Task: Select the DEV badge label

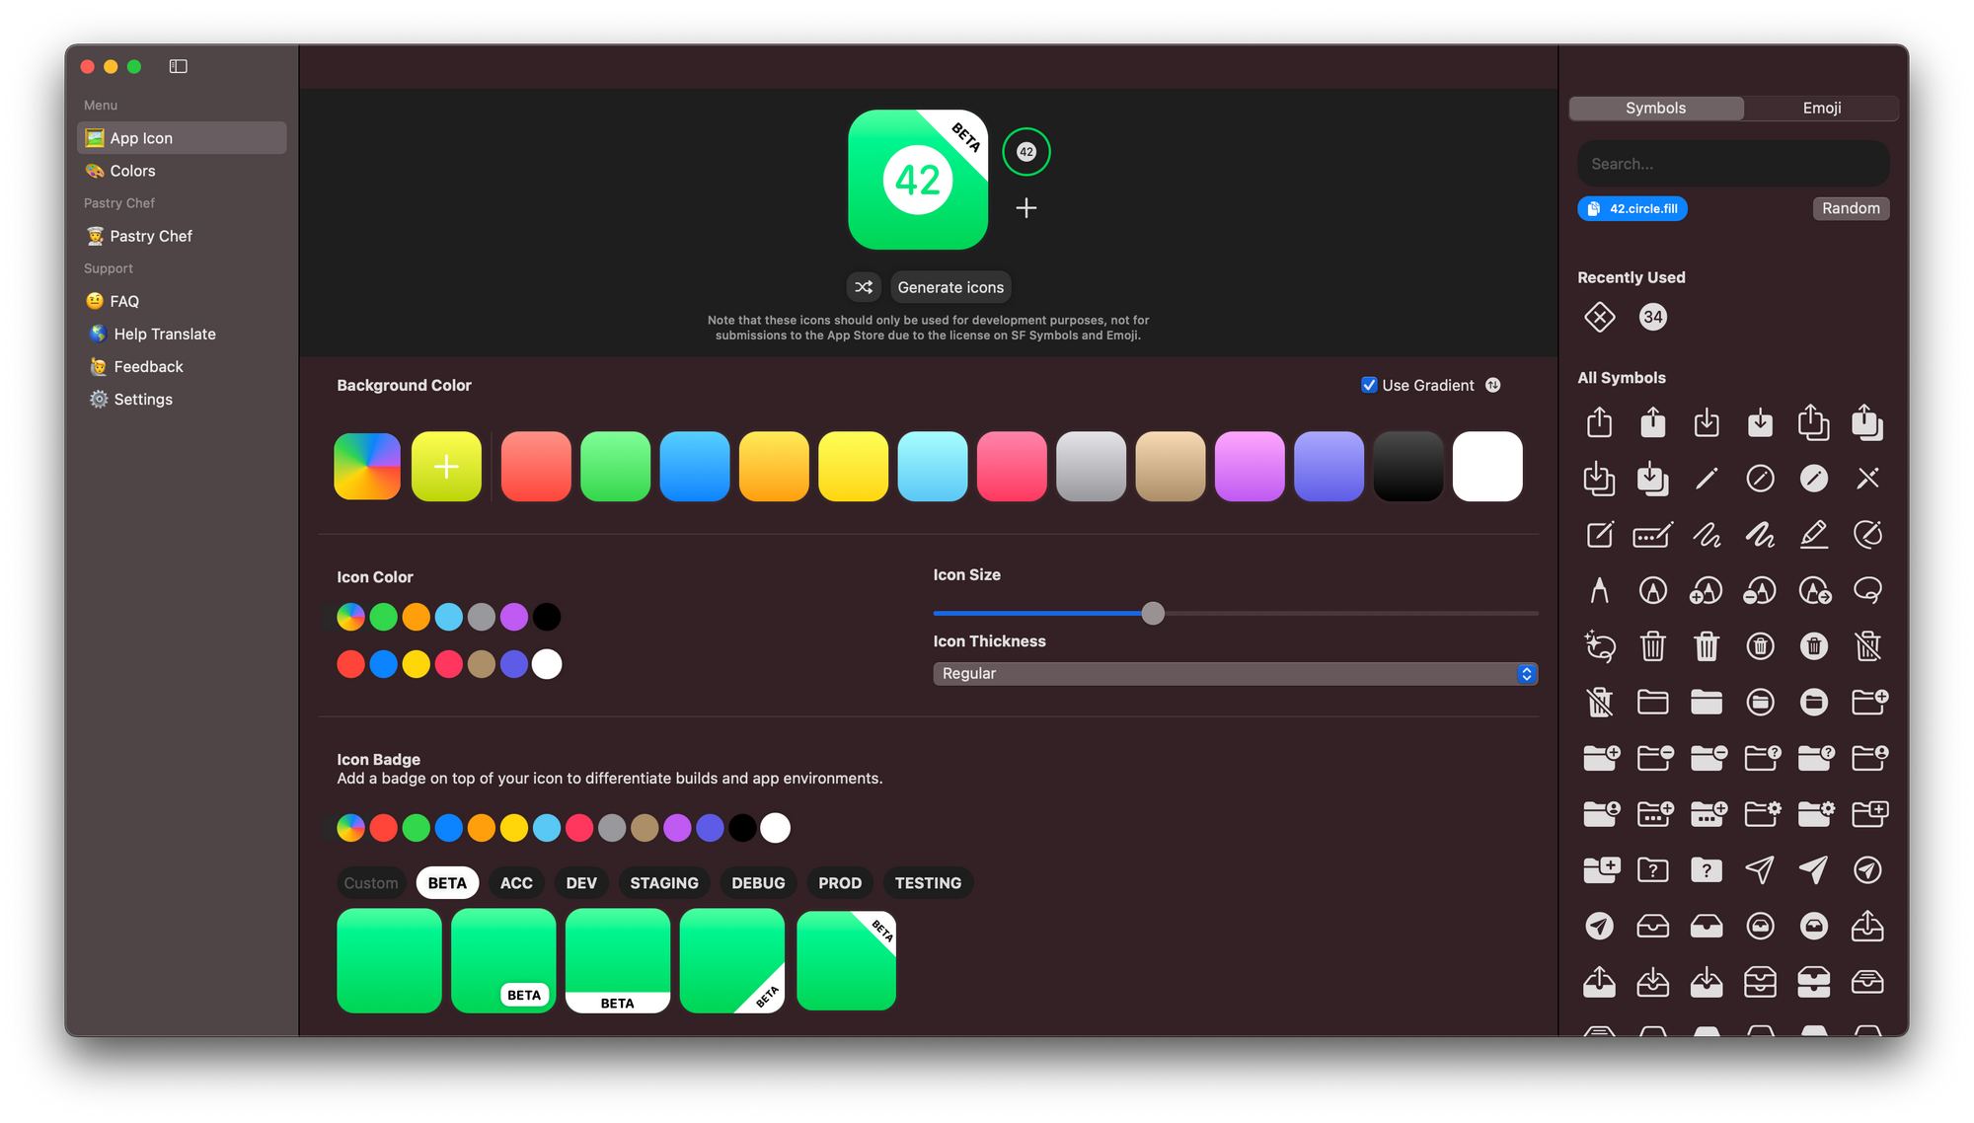Action: [x=581, y=883]
